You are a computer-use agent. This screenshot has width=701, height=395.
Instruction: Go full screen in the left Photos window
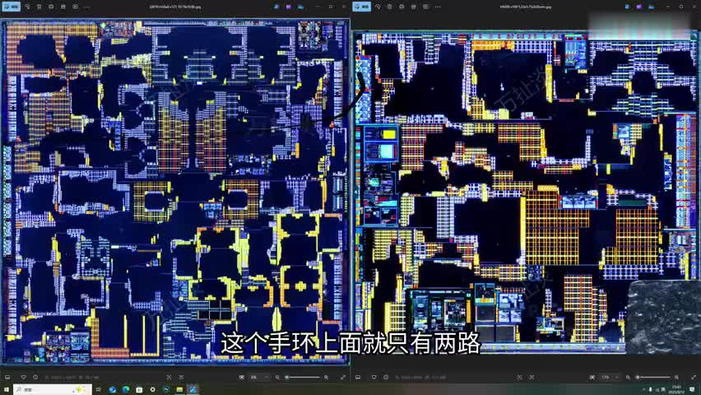tap(343, 377)
